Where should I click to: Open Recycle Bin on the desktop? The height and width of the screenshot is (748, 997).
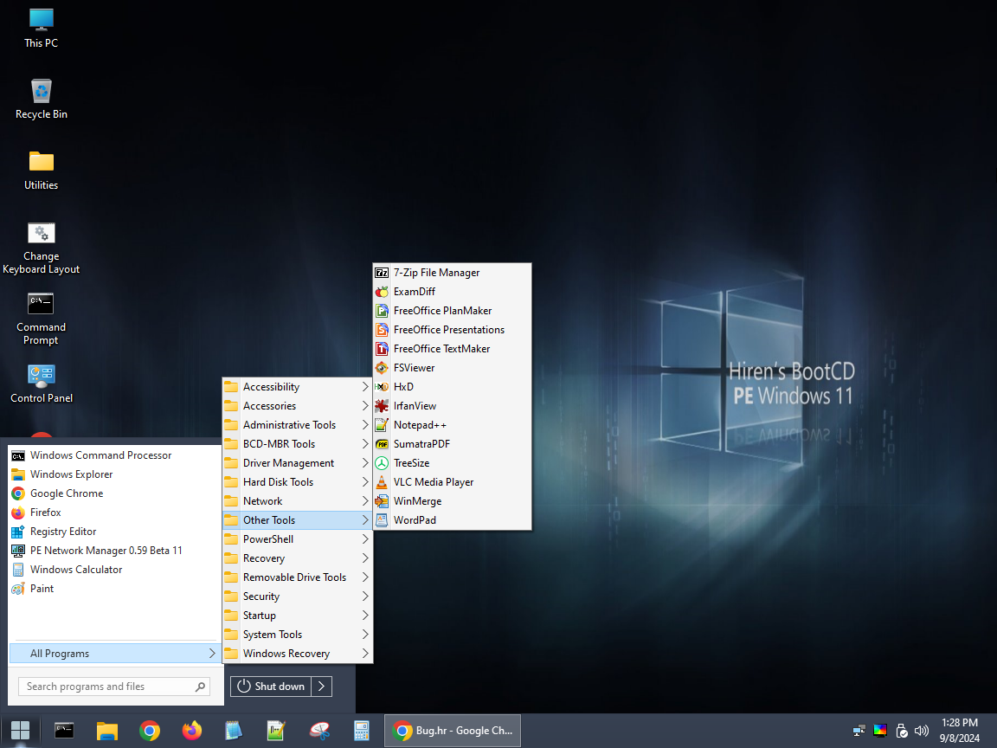coord(41,99)
